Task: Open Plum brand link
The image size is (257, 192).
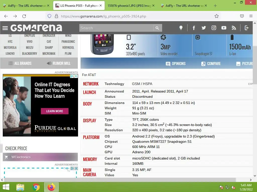Action: point(68,53)
